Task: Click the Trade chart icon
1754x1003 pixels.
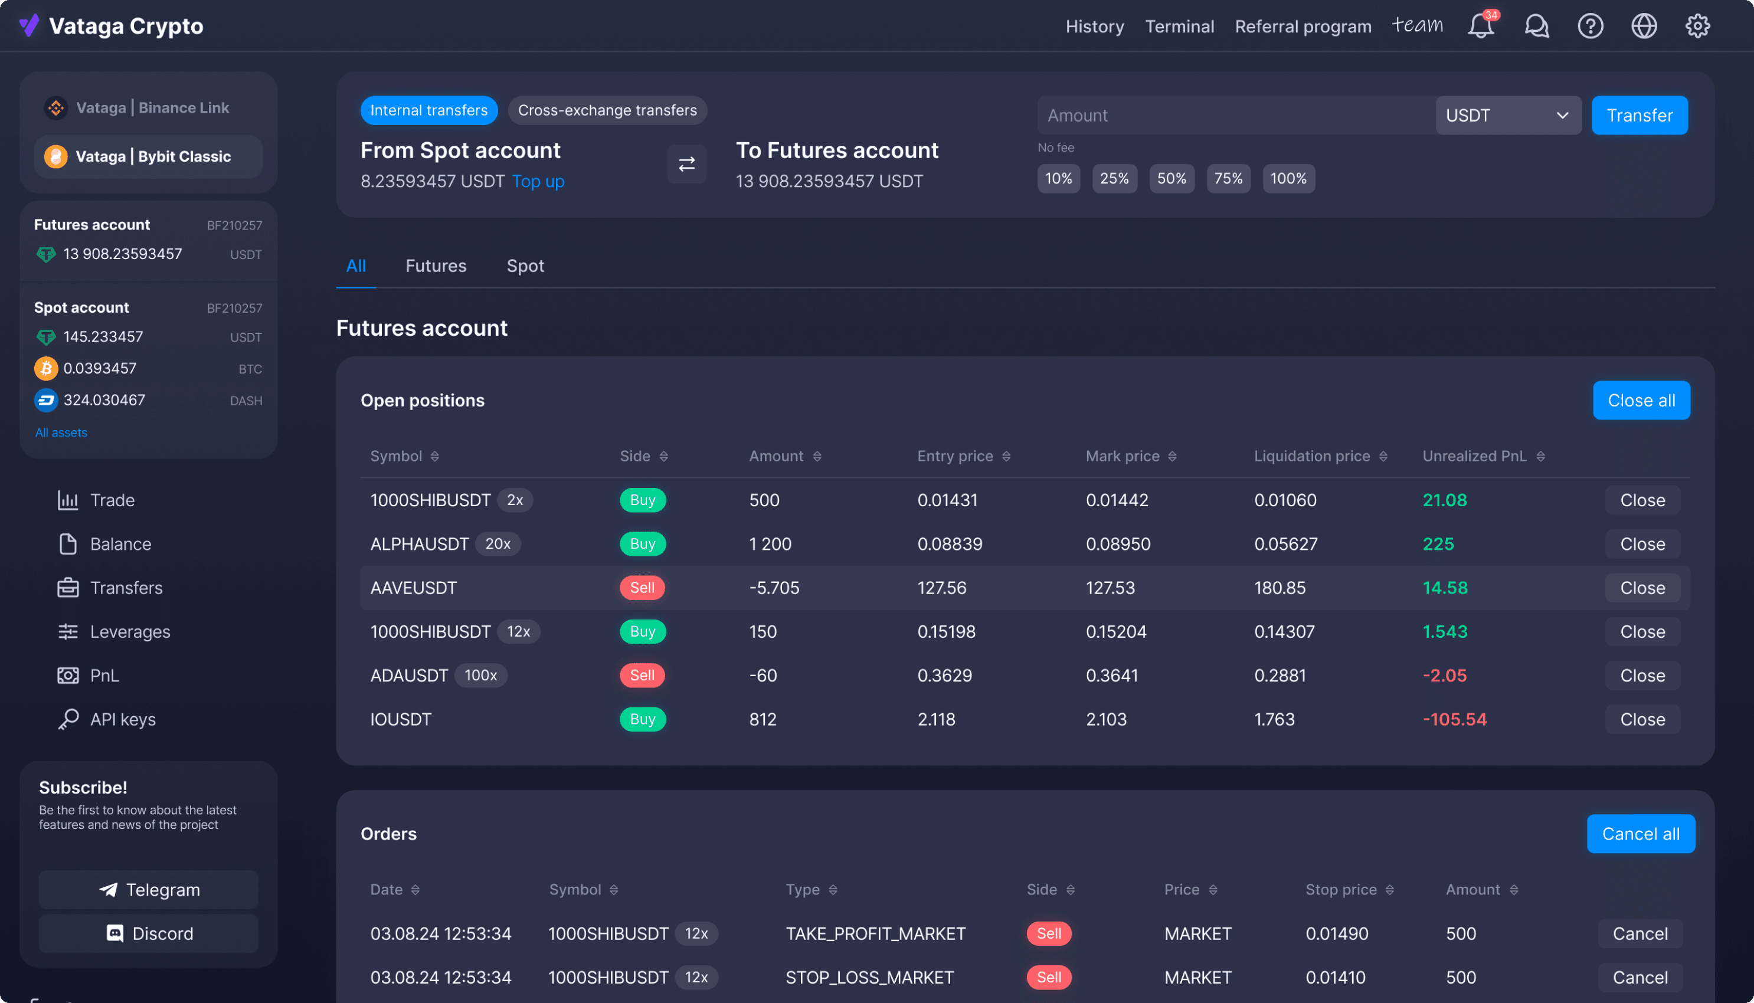Action: click(67, 500)
